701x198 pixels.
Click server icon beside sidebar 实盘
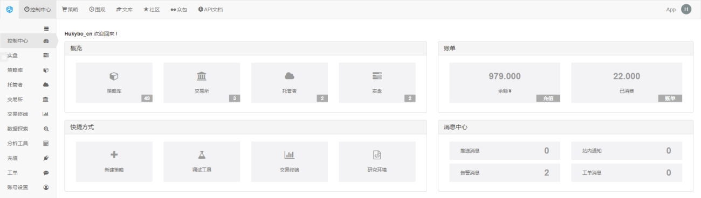coord(46,55)
